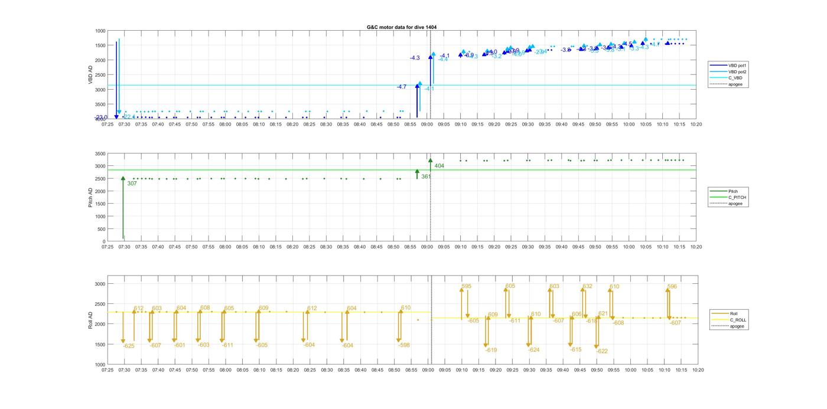The height and width of the screenshot is (409, 827).
Task: Click the roll value label '606'
Action: pos(577,314)
